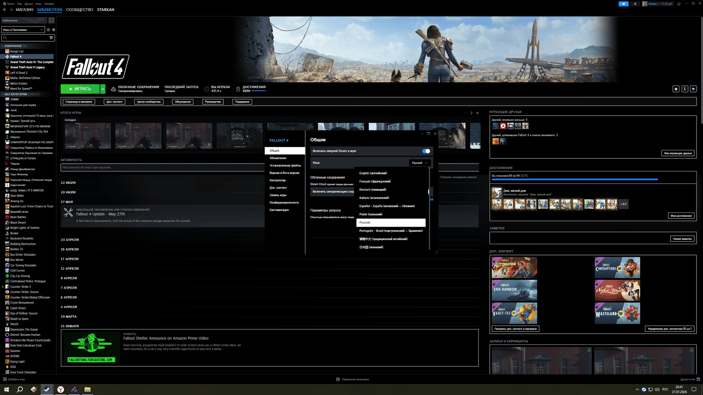Open Страница в магазине button
Viewport: 703px width, 395px height.
[79, 102]
